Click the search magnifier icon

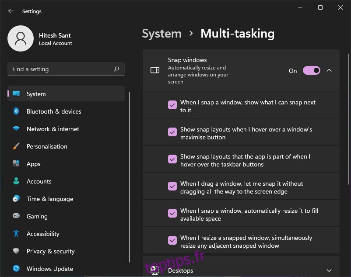pos(116,69)
